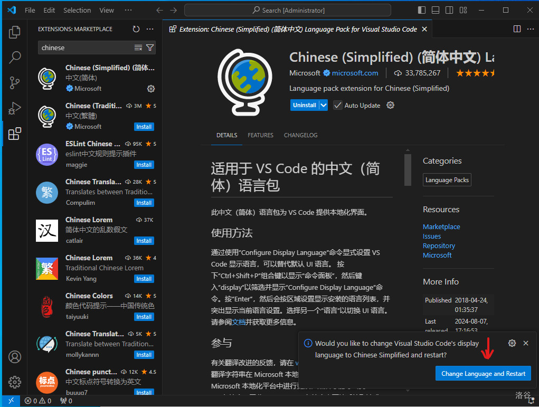
Task: Open editor more actions menu
Action: [x=531, y=29]
